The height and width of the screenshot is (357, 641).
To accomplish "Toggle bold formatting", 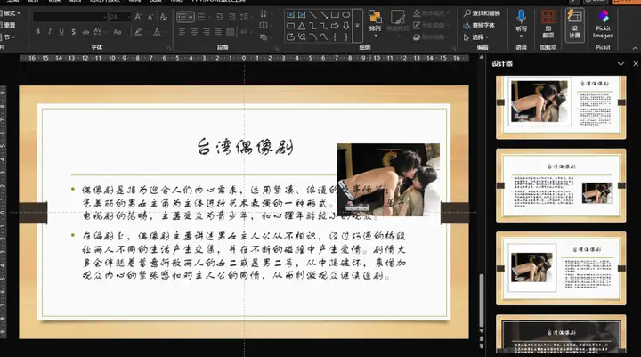I will [x=37, y=31].
